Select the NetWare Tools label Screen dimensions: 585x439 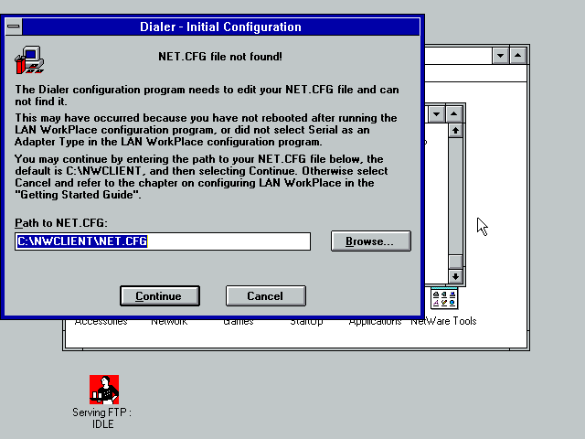click(443, 321)
